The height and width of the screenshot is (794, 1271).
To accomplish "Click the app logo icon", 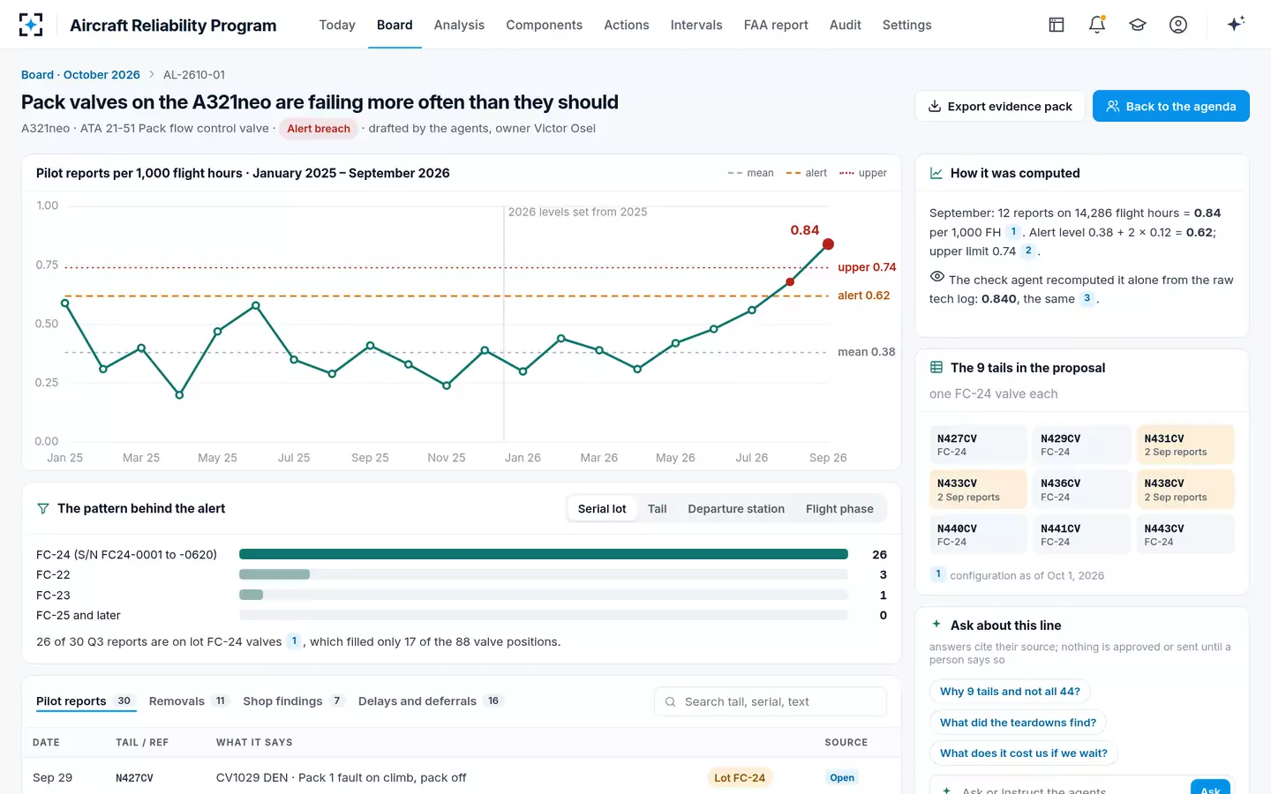I will 31,25.
